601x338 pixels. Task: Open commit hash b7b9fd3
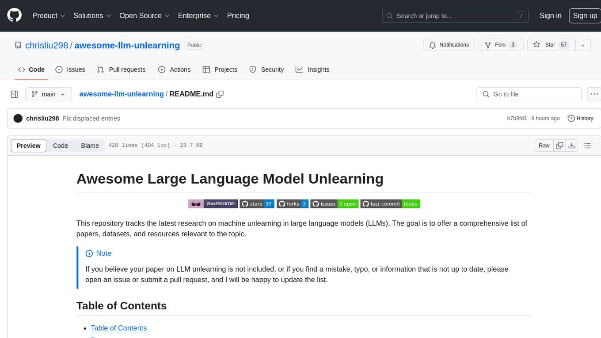point(517,119)
